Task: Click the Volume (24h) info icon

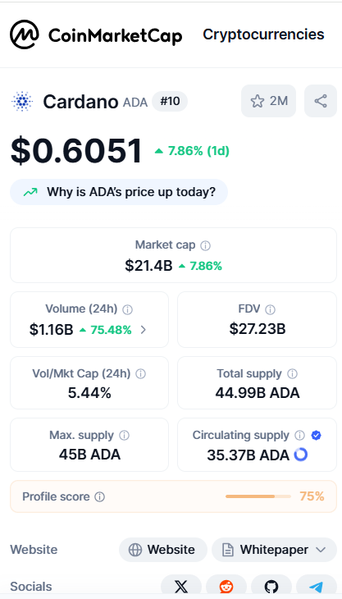Action: tap(127, 309)
